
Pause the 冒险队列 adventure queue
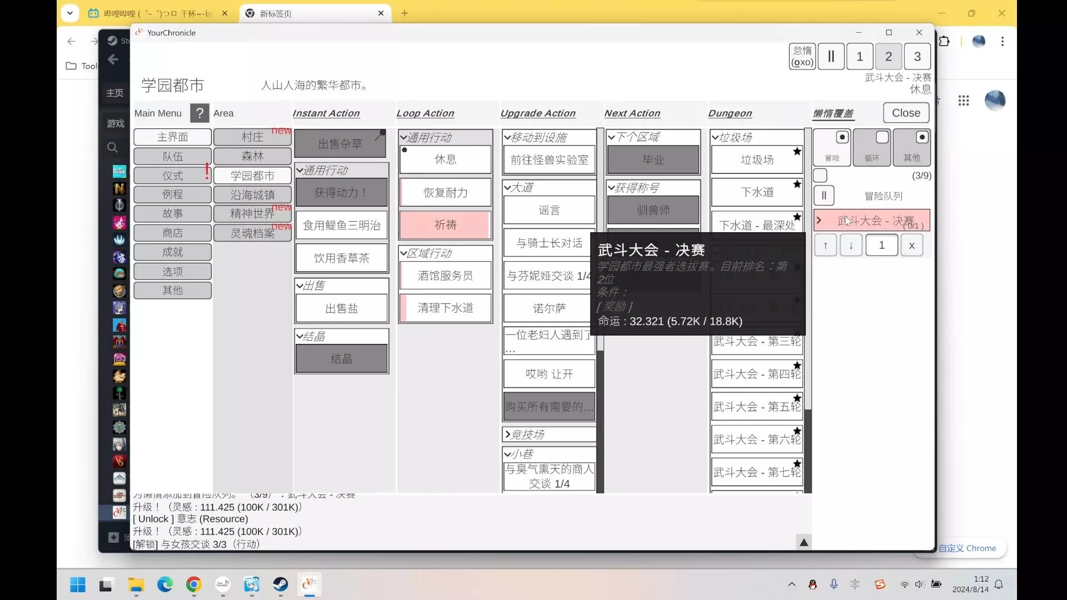824,196
